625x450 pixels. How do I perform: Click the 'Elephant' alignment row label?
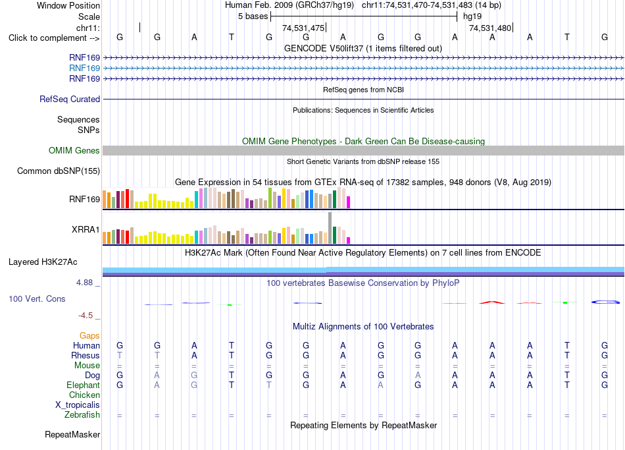(83, 385)
